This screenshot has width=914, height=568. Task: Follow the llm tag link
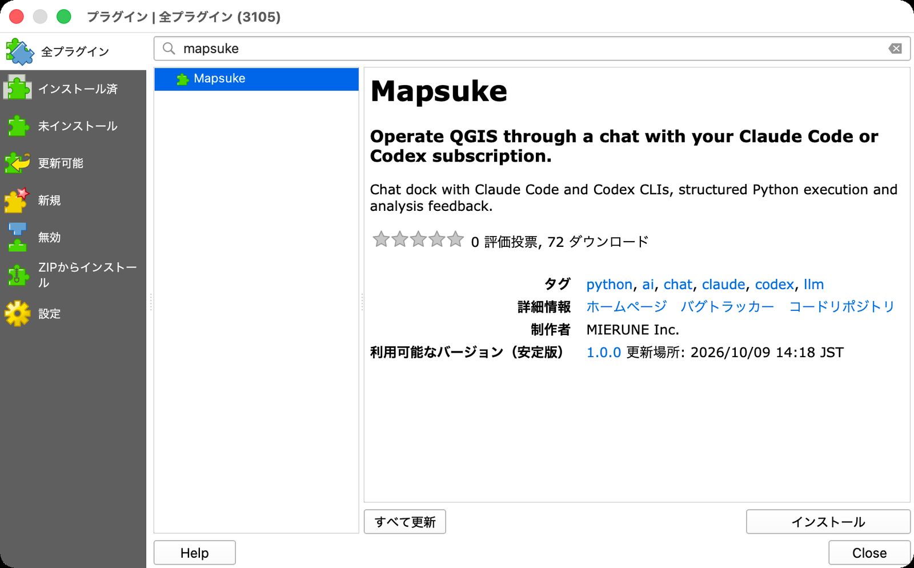click(813, 285)
